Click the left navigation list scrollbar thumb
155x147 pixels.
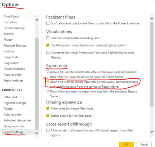pos(37,84)
